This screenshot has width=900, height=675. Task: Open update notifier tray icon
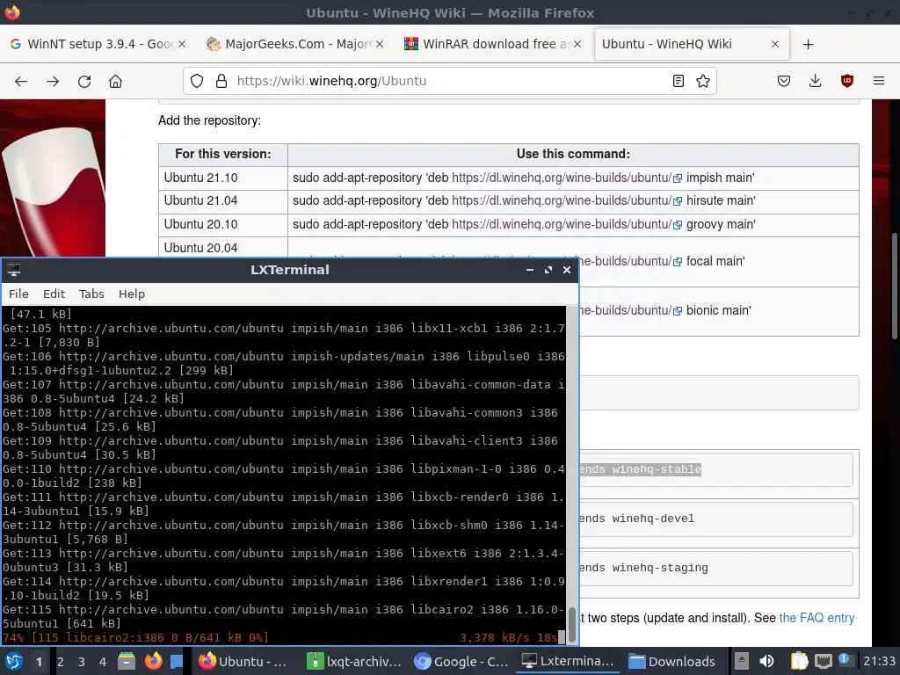pos(845,660)
